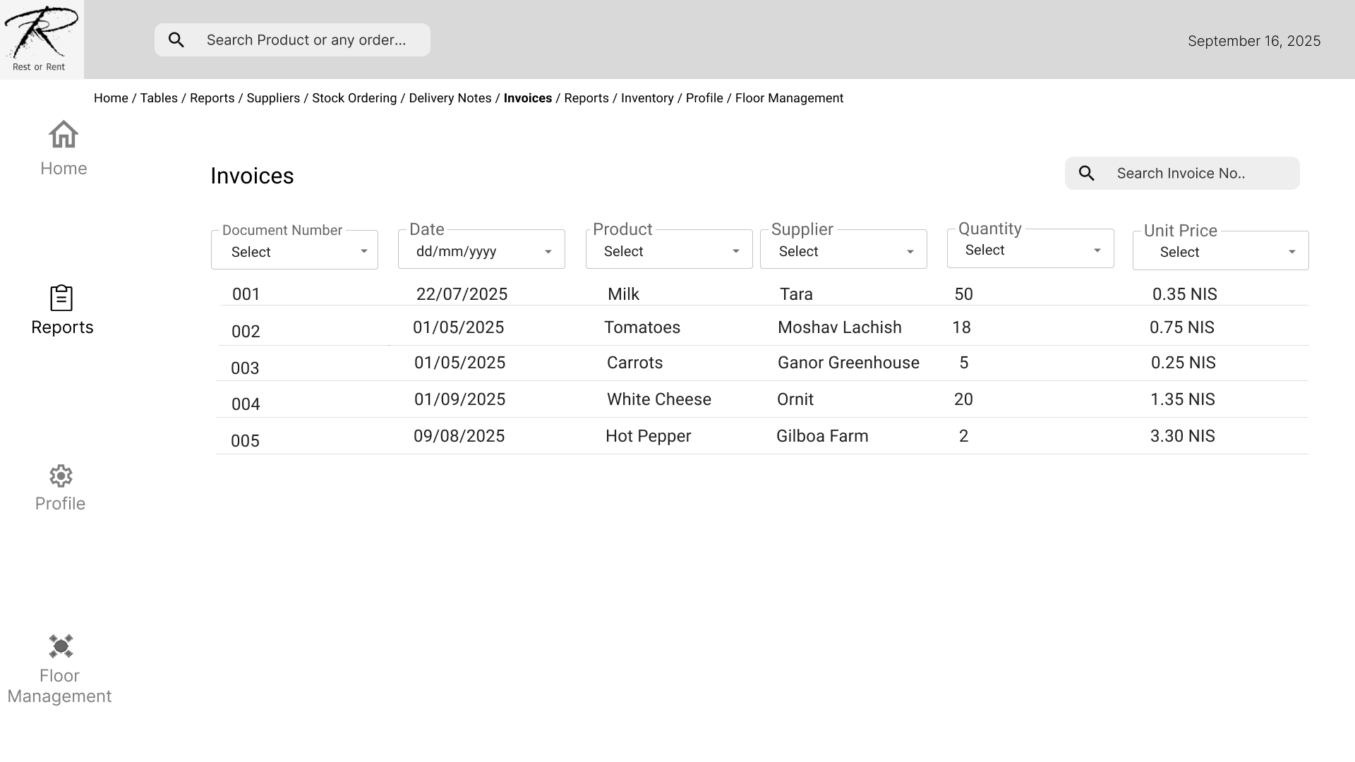Select Inventory in the breadcrumb menu

(647, 98)
